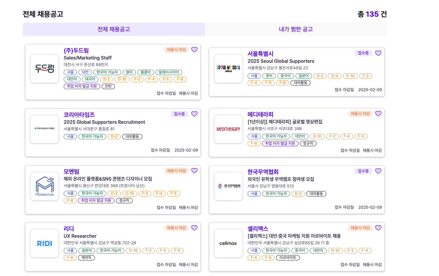Click the 정규직 tag on 메디테라피 card
Screen dimensions: 439x276
pyautogui.click(x=308, y=144)
